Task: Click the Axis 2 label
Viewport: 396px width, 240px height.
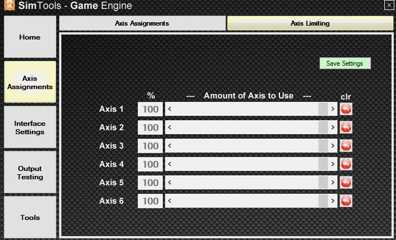Action: (112, 128)
